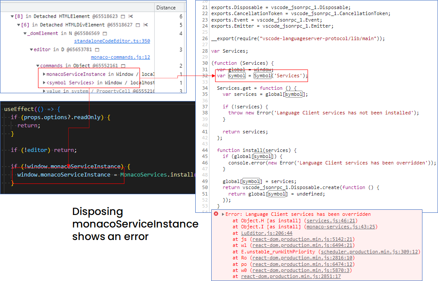Expand the error stack trace disclosure triangle

coord(222,214)
